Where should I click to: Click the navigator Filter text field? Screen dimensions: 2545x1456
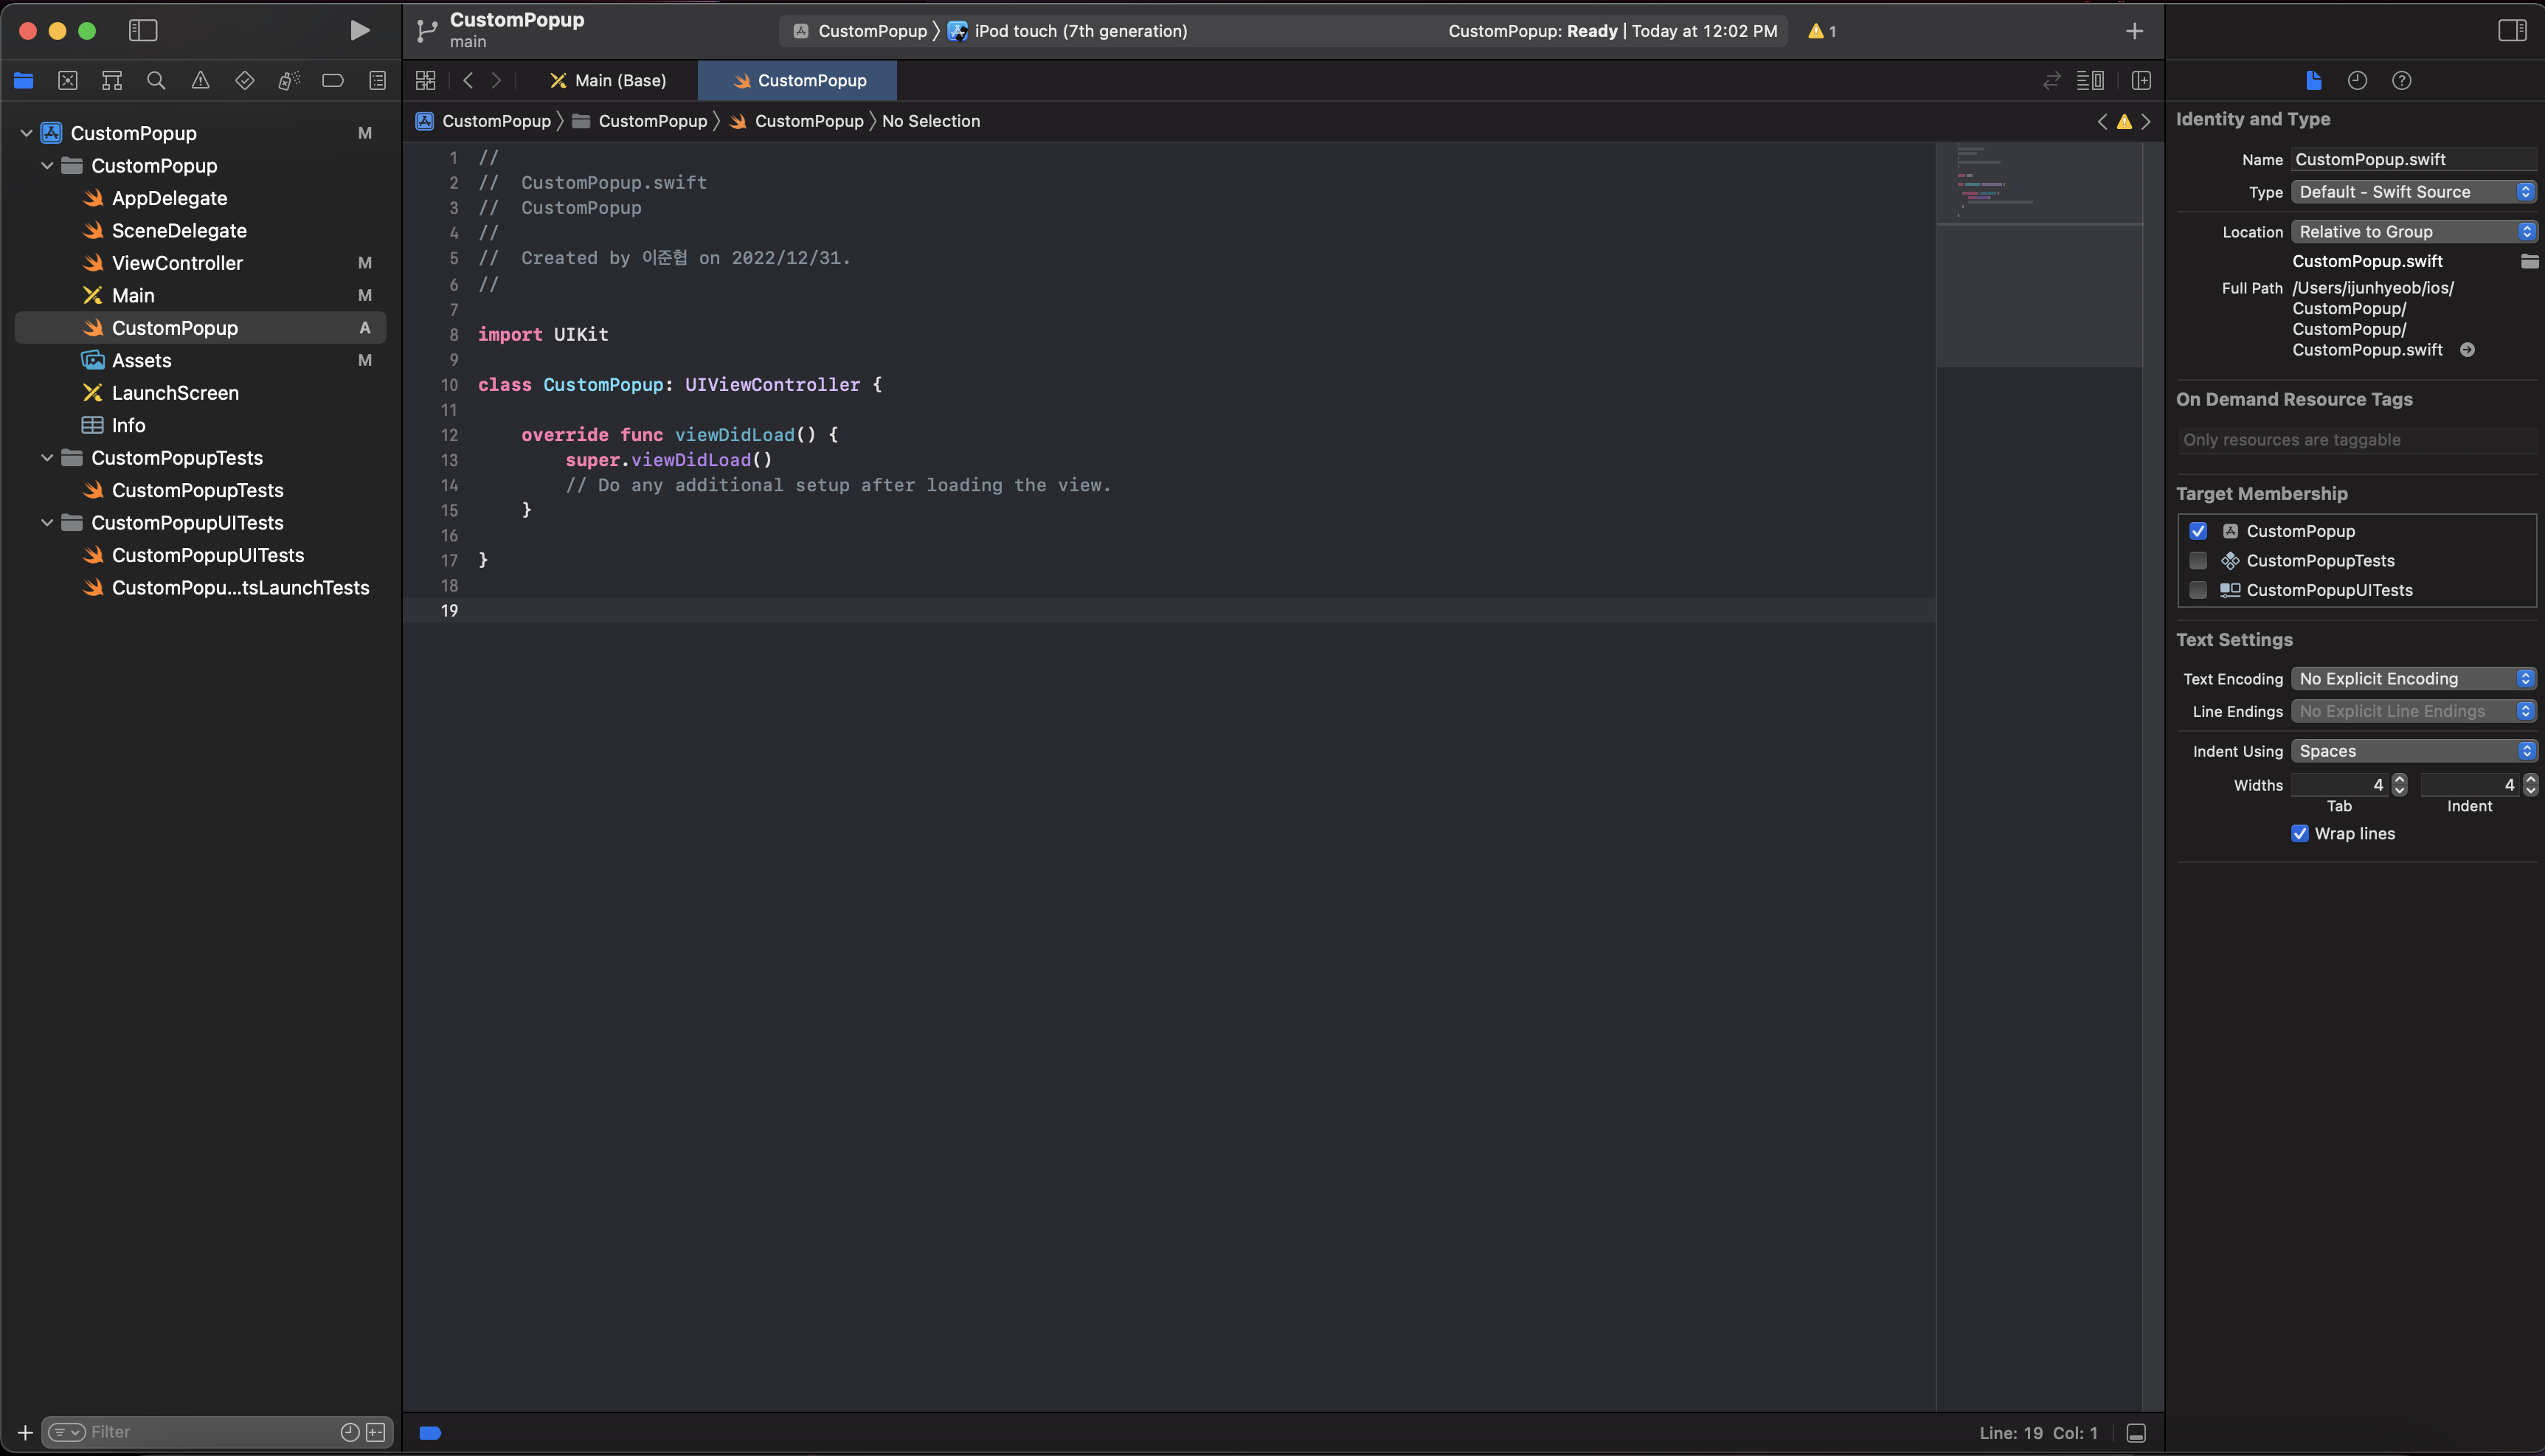pos(210,1431)
